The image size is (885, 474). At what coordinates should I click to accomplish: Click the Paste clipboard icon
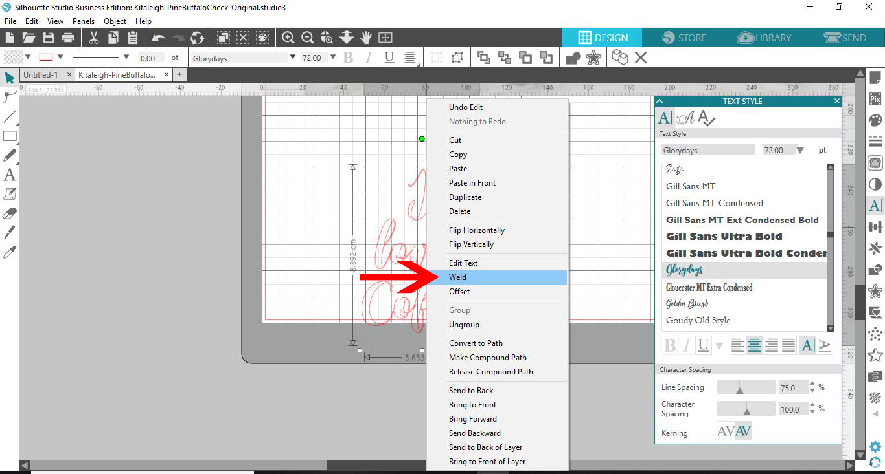click(133, 38)
